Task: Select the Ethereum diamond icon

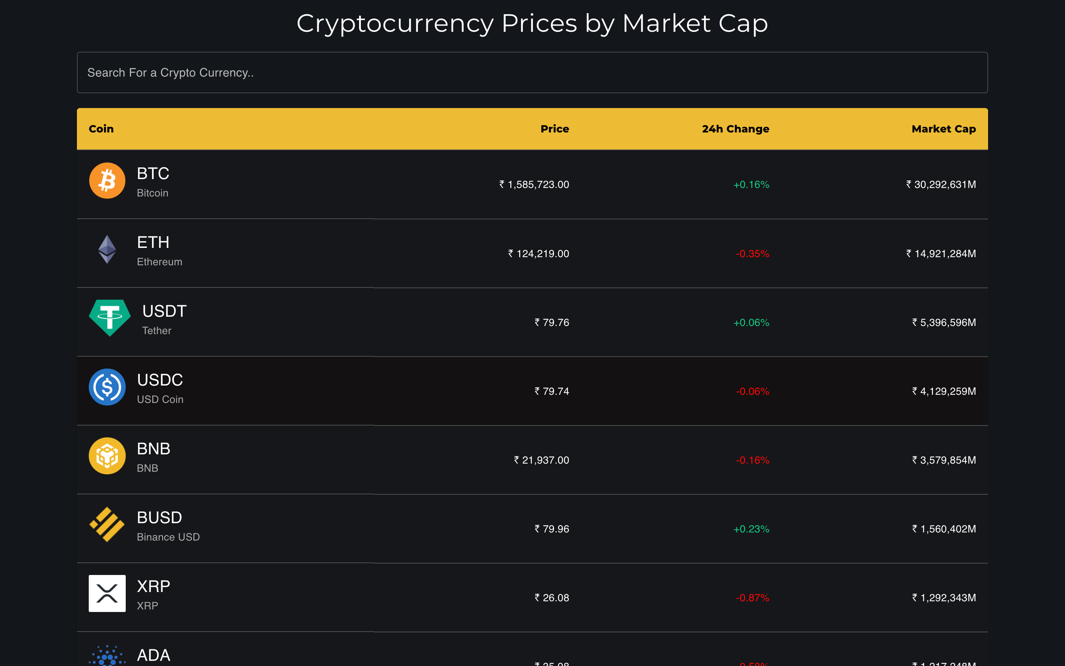Action: (107, 250)
